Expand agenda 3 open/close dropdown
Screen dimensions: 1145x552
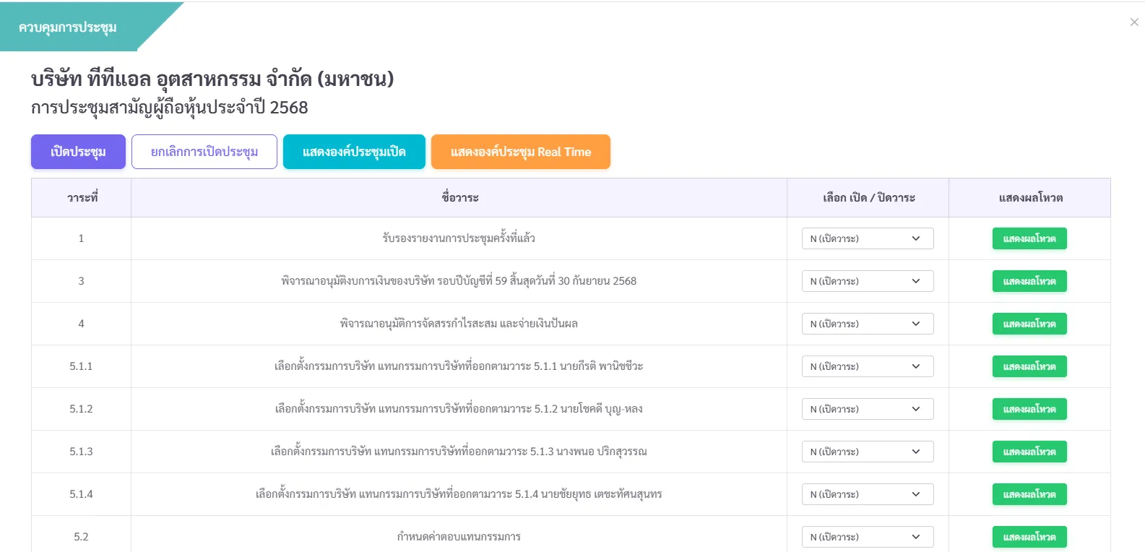pyautogui.click(x=867, y=281)
